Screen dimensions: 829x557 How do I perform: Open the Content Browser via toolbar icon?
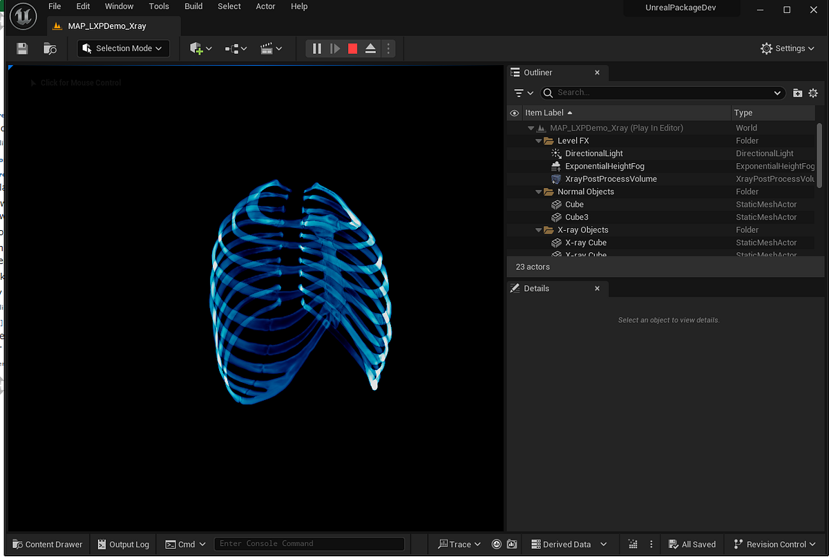tap(49, 48)
